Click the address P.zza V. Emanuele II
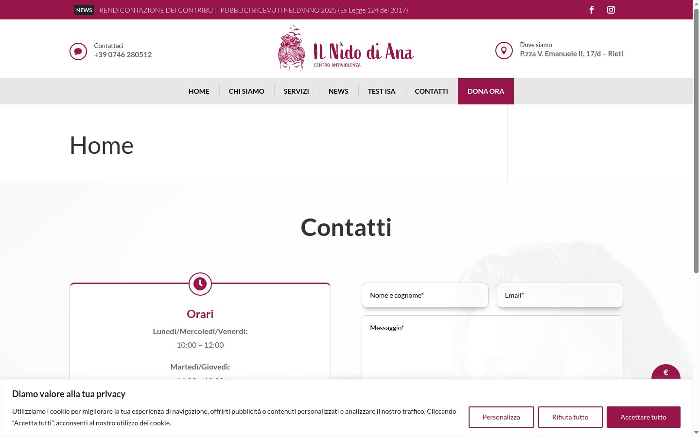 [x=572, y=54]
